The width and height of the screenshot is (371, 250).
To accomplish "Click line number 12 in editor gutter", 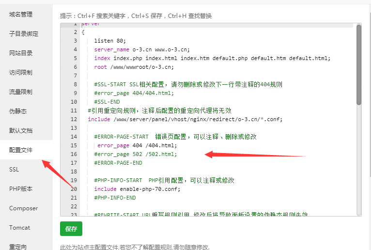I will [x=74, y=119].
